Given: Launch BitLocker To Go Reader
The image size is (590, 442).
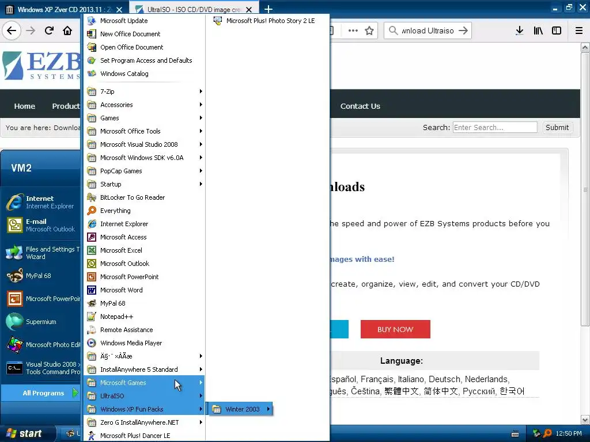Looking at the screenshot, I should click(144, 197).
